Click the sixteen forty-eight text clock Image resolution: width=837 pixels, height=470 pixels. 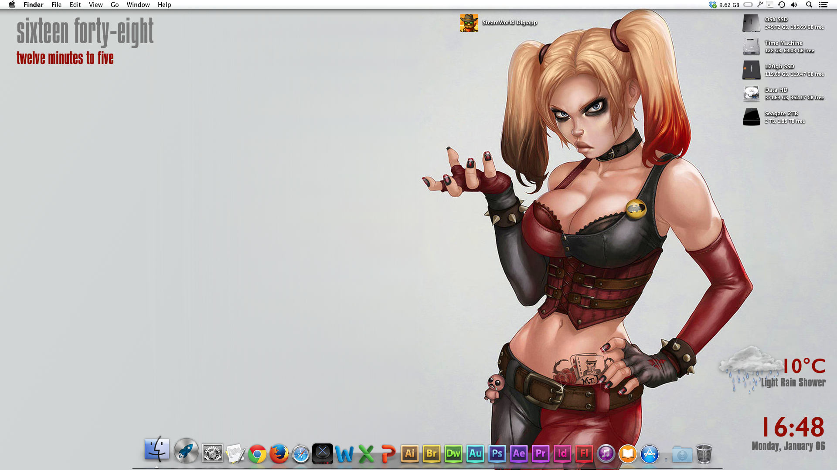85,32
